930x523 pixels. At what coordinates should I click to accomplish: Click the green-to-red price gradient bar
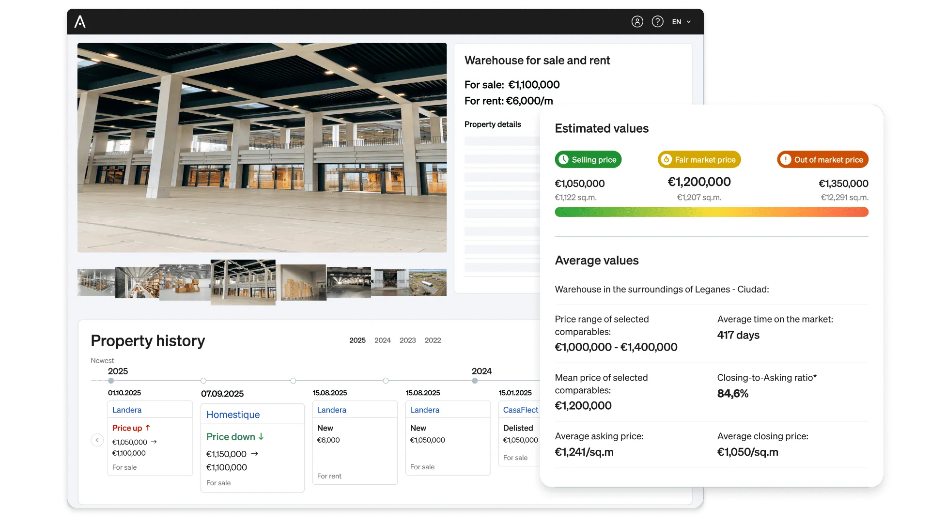pos(712,212)
